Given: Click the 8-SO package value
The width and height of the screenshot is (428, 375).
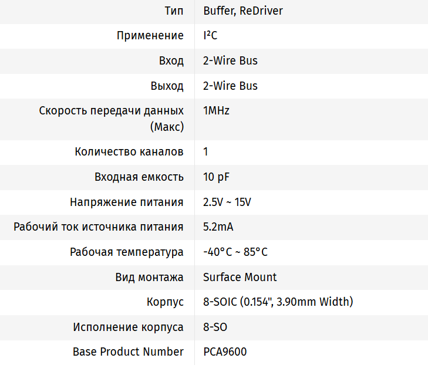Looking at the screenshot, I should click(x=215, y=327).
